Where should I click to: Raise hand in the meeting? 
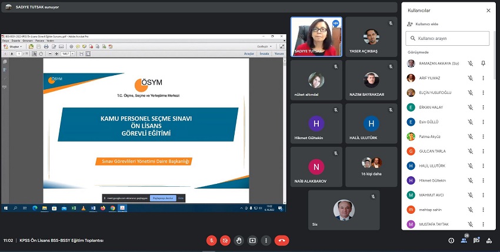click(x=239, y=240)
